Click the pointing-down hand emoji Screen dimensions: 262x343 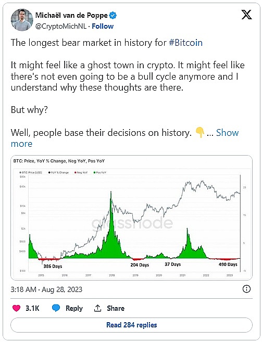point(199,132)
